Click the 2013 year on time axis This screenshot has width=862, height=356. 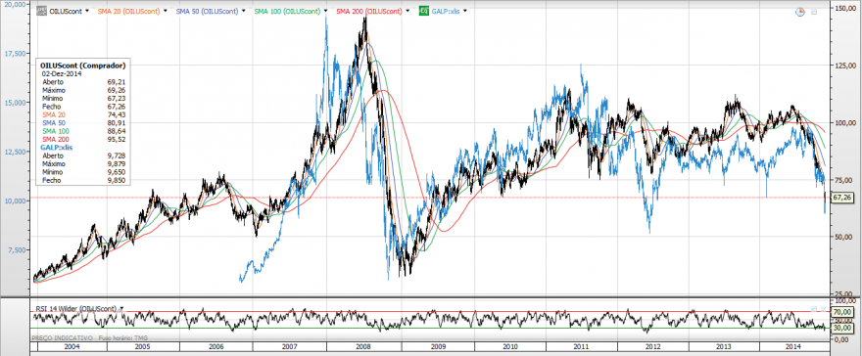[x=724, y=346]
